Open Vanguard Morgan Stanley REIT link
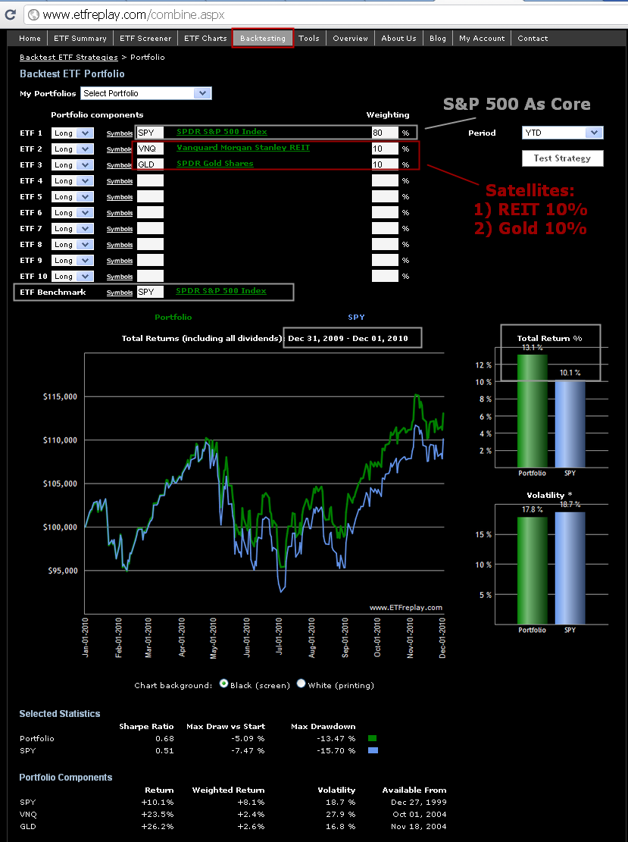 (x=243, y=148)
